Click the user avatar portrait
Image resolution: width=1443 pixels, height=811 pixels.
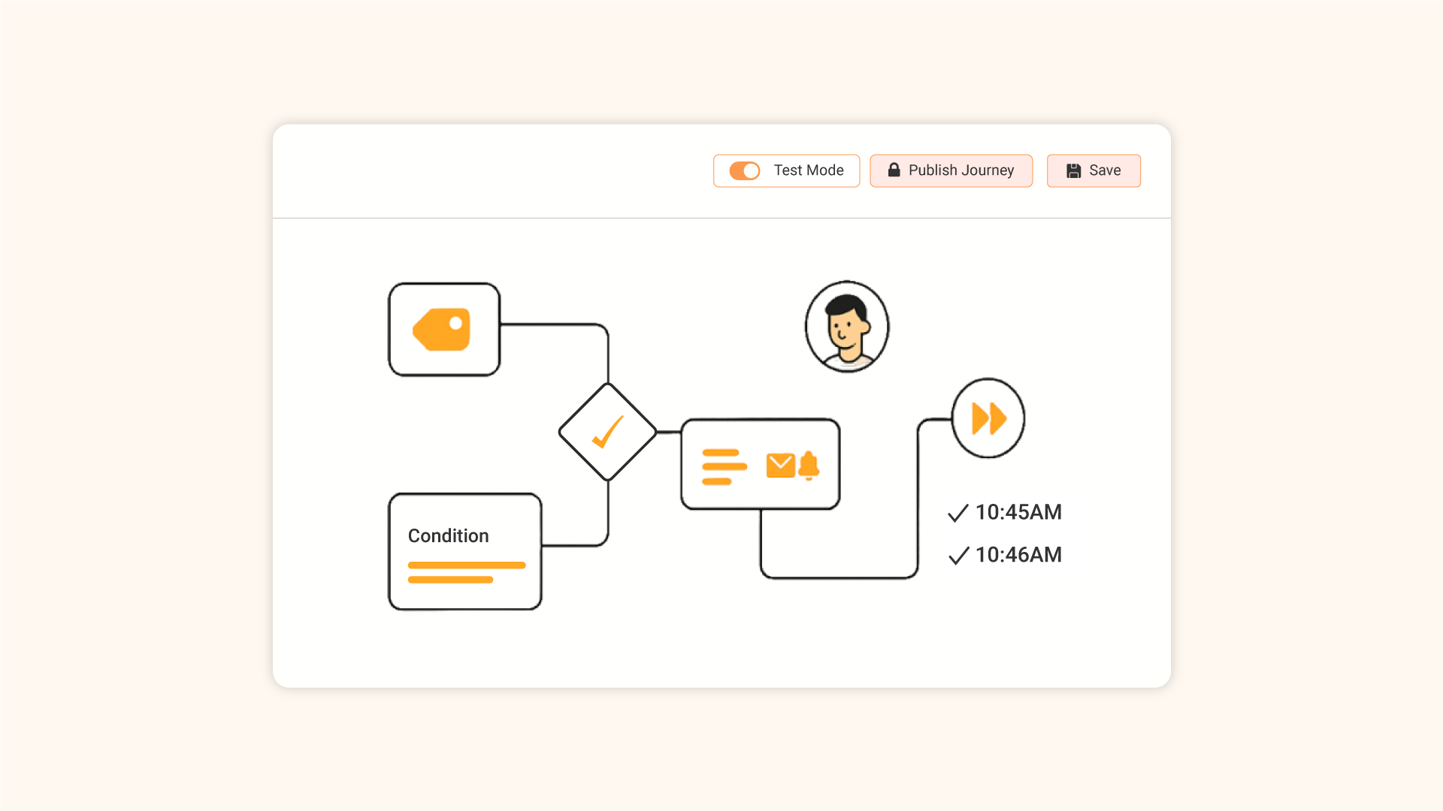[846, 327]
